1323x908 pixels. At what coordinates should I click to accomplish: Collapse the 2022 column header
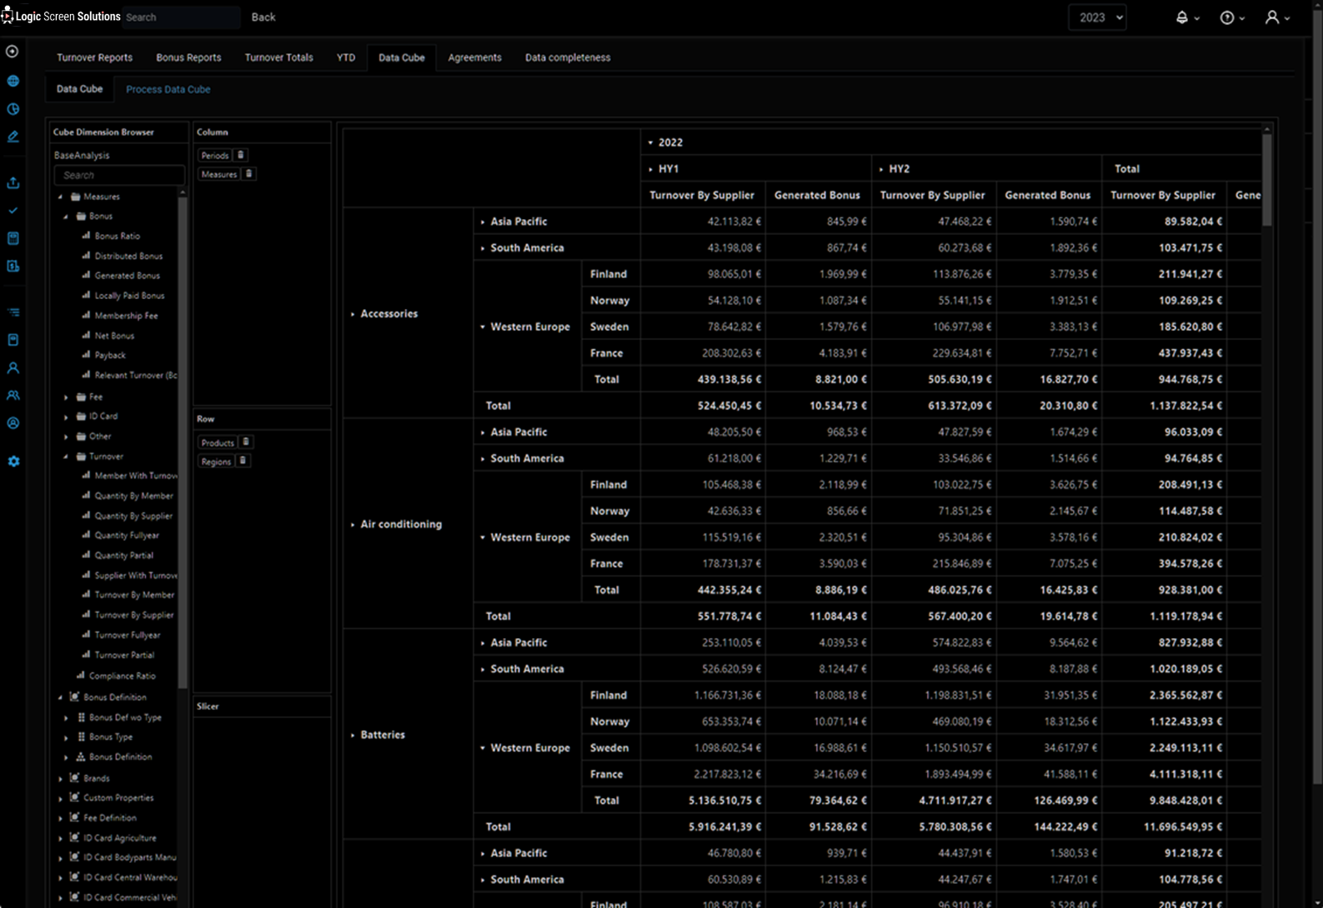[x=650, y=142]
